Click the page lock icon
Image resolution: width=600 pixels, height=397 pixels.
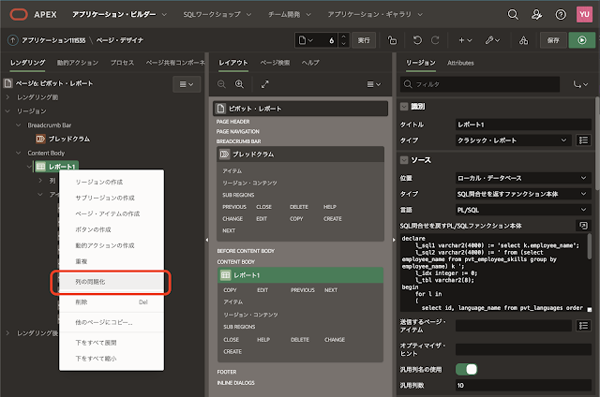point(392,40)
